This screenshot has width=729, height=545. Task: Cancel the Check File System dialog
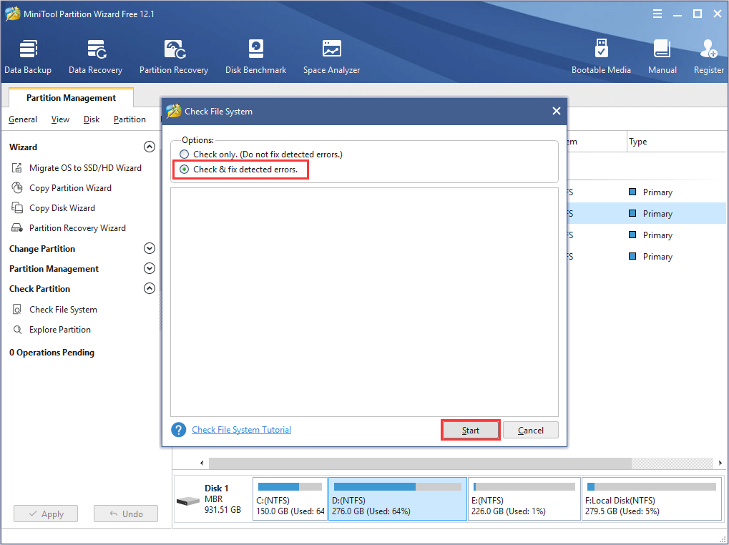pyautogui.click(x=530, y=430)
